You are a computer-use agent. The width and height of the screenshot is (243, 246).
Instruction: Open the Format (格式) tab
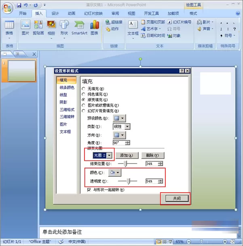(193, 13)
